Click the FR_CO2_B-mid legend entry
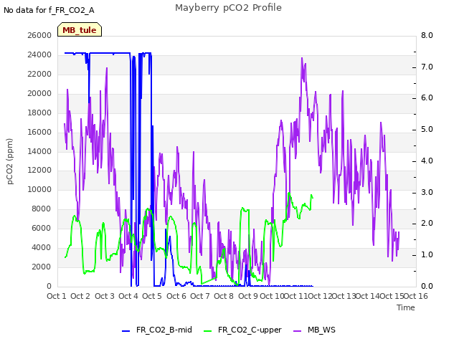459x344 pixels. (157, 330)
